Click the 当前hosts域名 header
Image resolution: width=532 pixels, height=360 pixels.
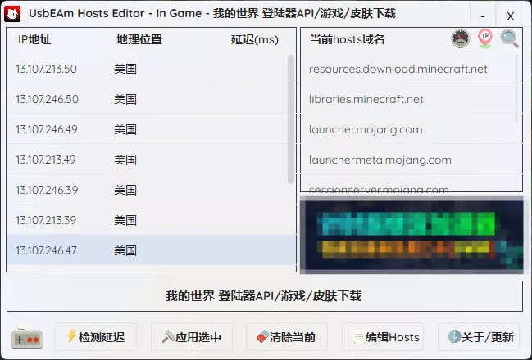click(x=347, y=39)
